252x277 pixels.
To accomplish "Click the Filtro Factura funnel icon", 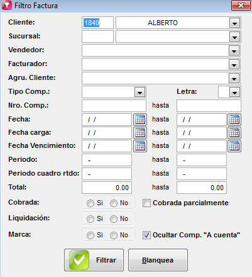I will 7,5.
